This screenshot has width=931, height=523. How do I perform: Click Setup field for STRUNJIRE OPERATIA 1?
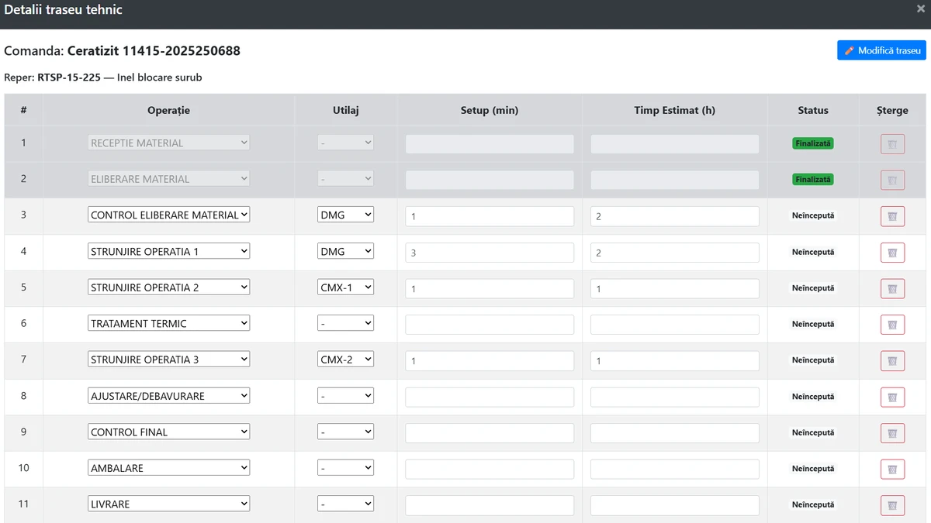(490, 253)
